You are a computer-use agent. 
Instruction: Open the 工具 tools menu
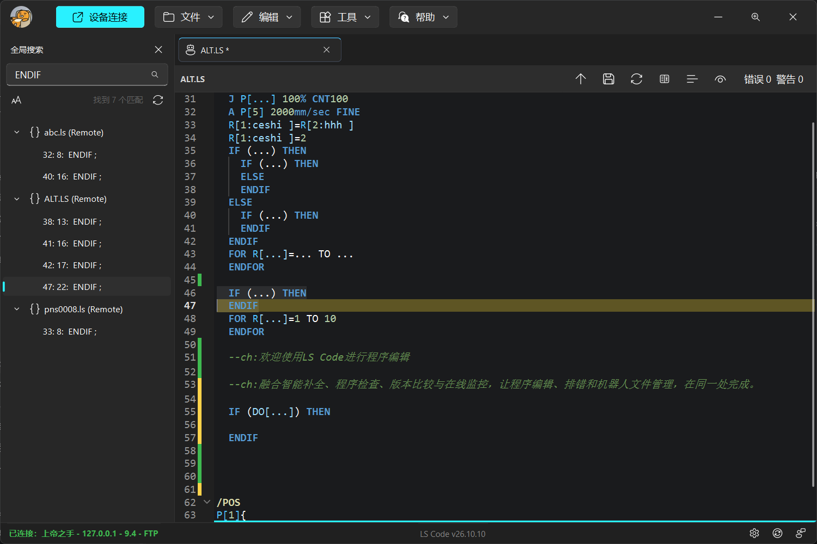[345, 17]
